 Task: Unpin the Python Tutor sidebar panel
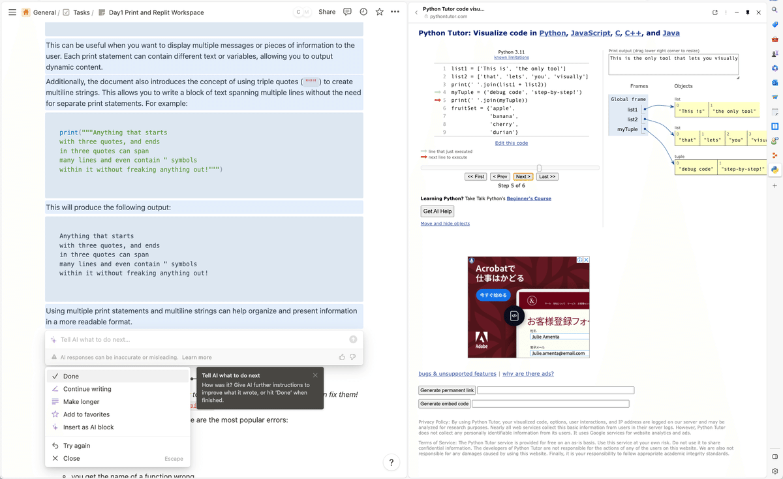(x=747, y=12)
